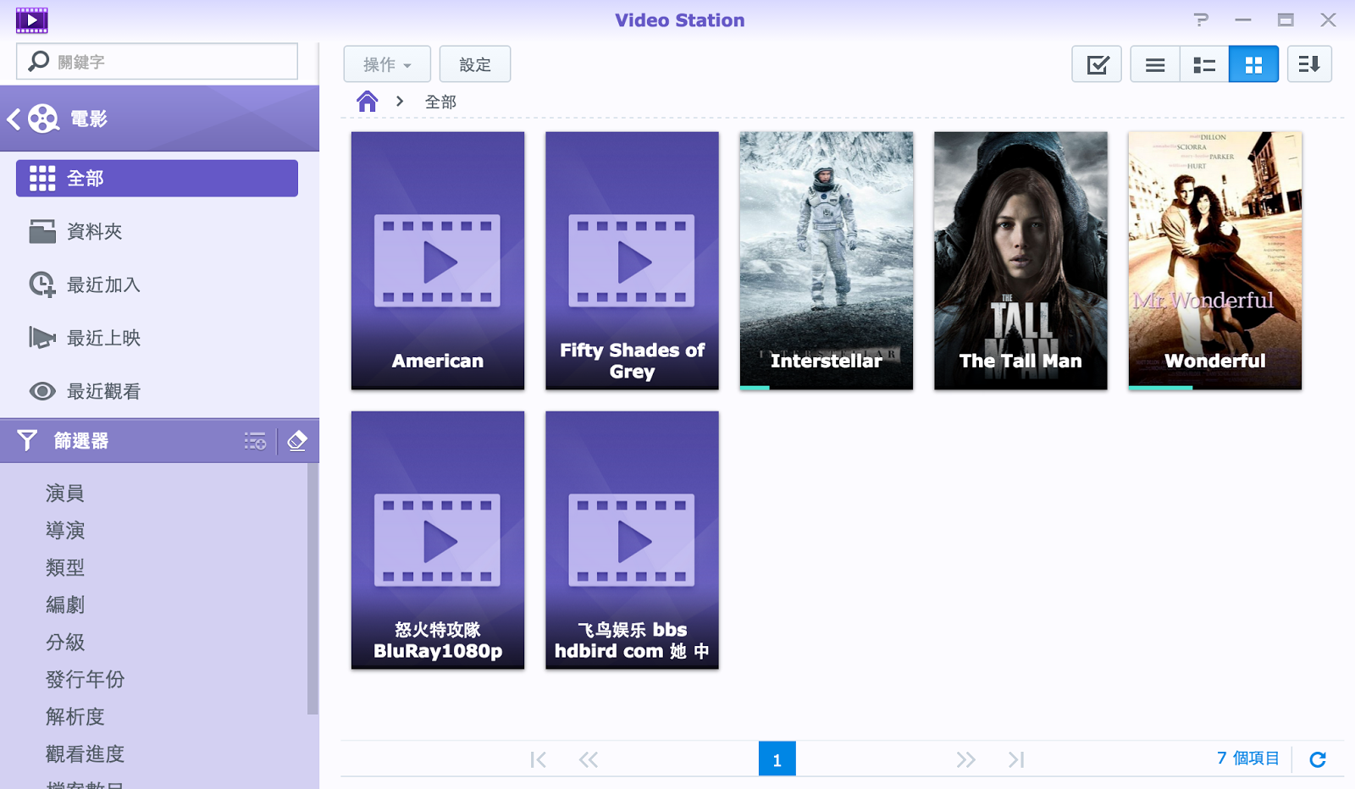
Task: Expand the 解析度 filter
Action: [x=75, y=717]
